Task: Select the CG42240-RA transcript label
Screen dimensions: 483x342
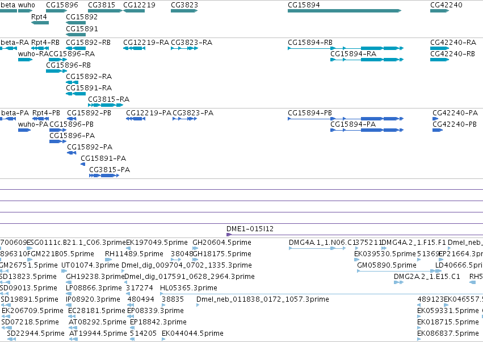Action: point(453,42)
